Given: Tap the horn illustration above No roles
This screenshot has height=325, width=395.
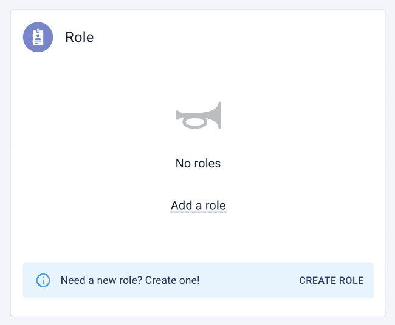Looking at the screenshot, I should [198, 116].
